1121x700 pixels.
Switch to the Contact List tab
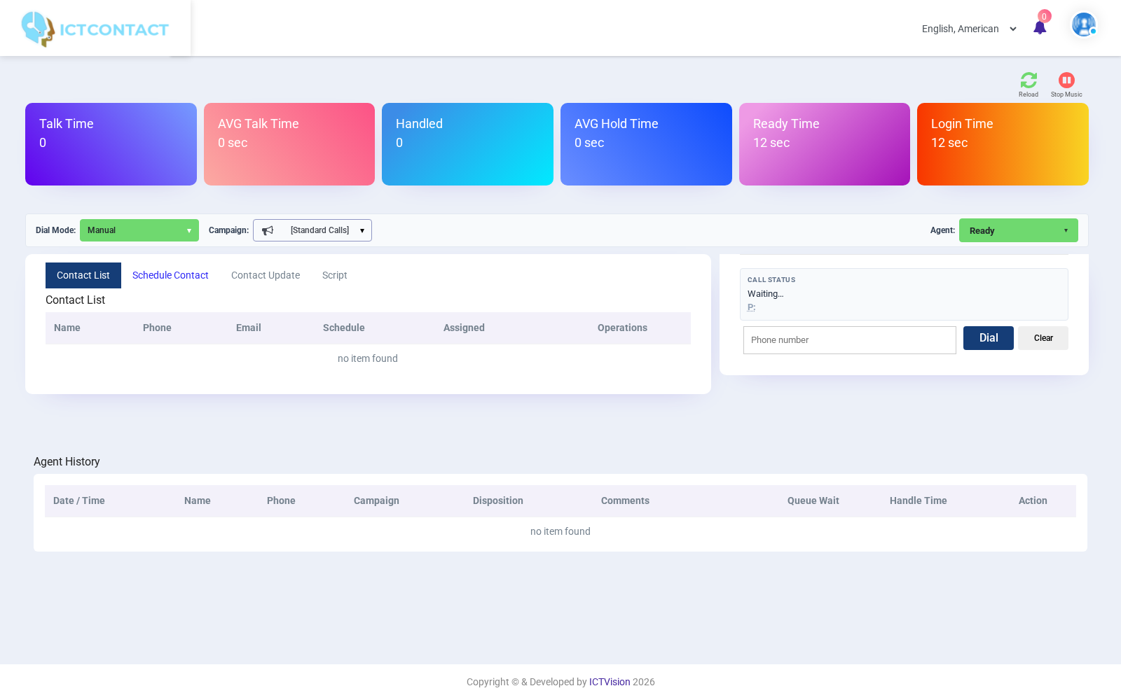(x=83, y=275)
